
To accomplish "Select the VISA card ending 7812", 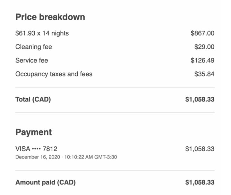I will coord(36,149).
